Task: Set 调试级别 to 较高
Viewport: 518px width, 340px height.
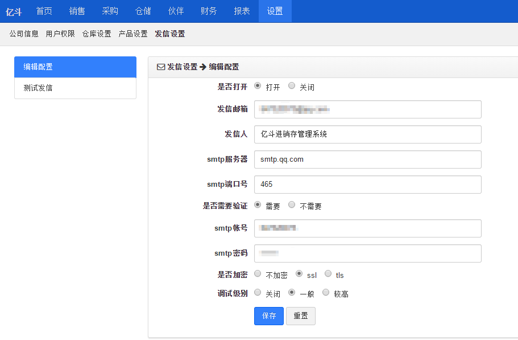Action: pyautogui.click(x=326, y=293)
